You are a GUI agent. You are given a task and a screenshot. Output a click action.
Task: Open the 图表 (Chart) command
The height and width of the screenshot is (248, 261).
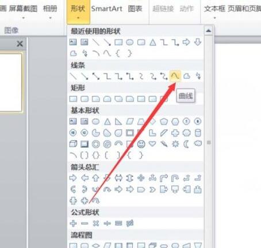[135, 9]
